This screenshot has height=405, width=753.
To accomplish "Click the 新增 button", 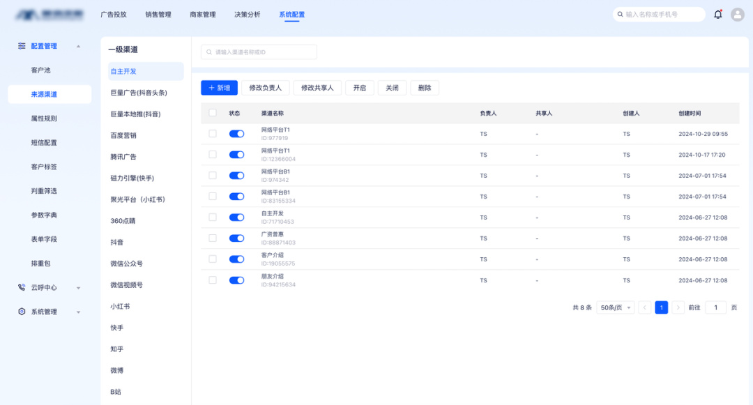I will click(219, 88).
